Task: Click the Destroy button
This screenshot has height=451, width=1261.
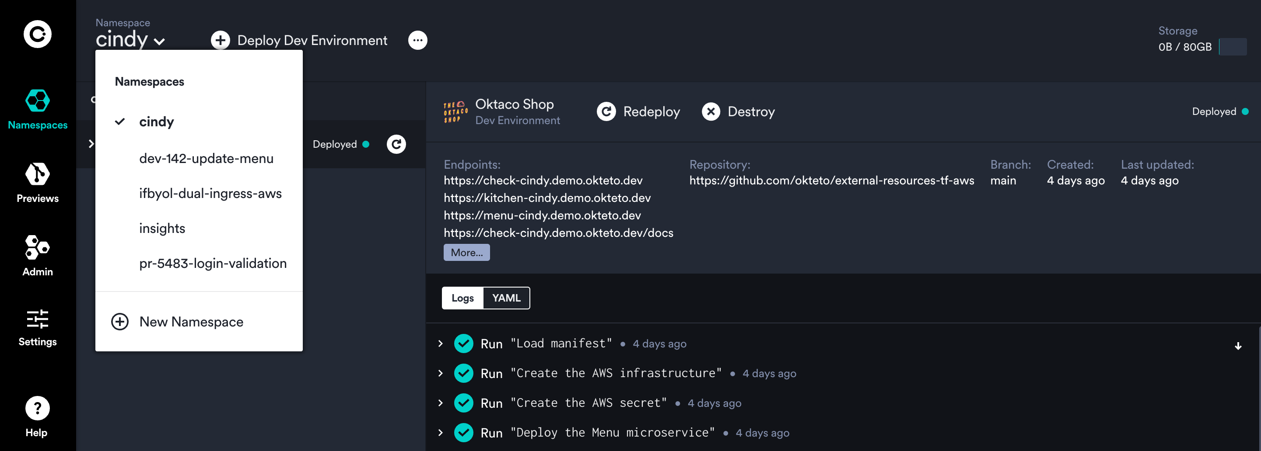Action: point(738,111)
